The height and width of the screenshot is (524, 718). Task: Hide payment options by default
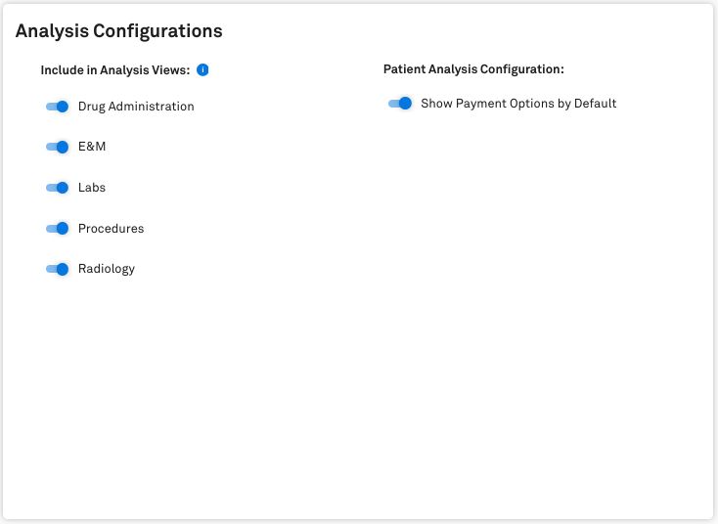pos(400,104)
